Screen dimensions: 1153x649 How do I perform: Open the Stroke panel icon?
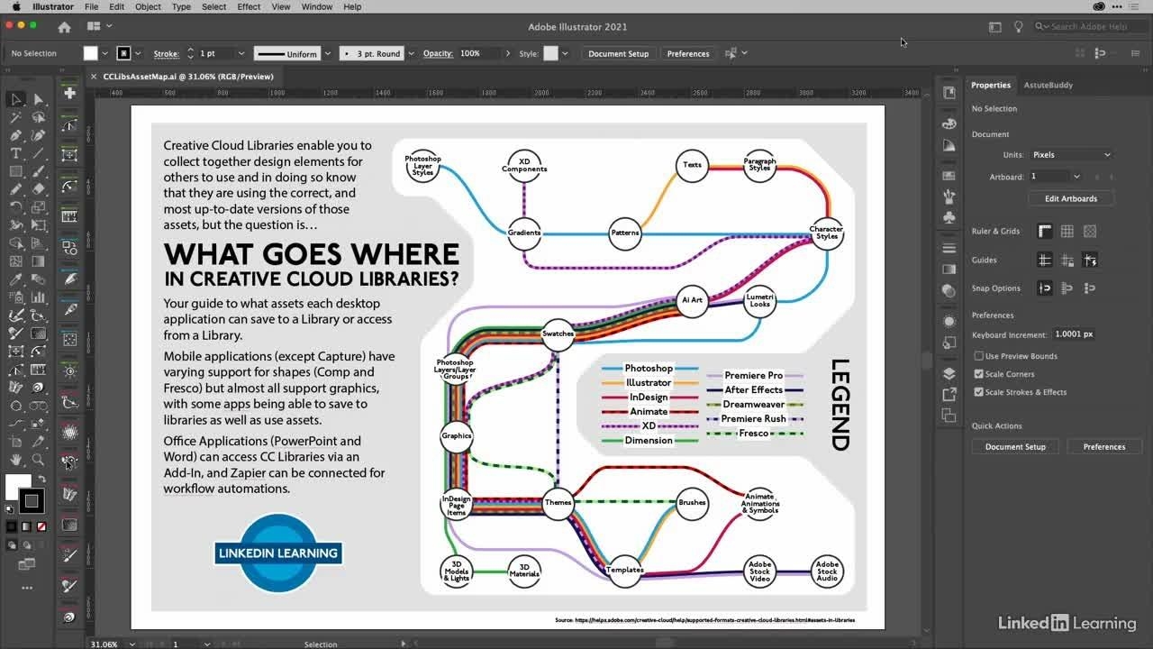[949, 248]
